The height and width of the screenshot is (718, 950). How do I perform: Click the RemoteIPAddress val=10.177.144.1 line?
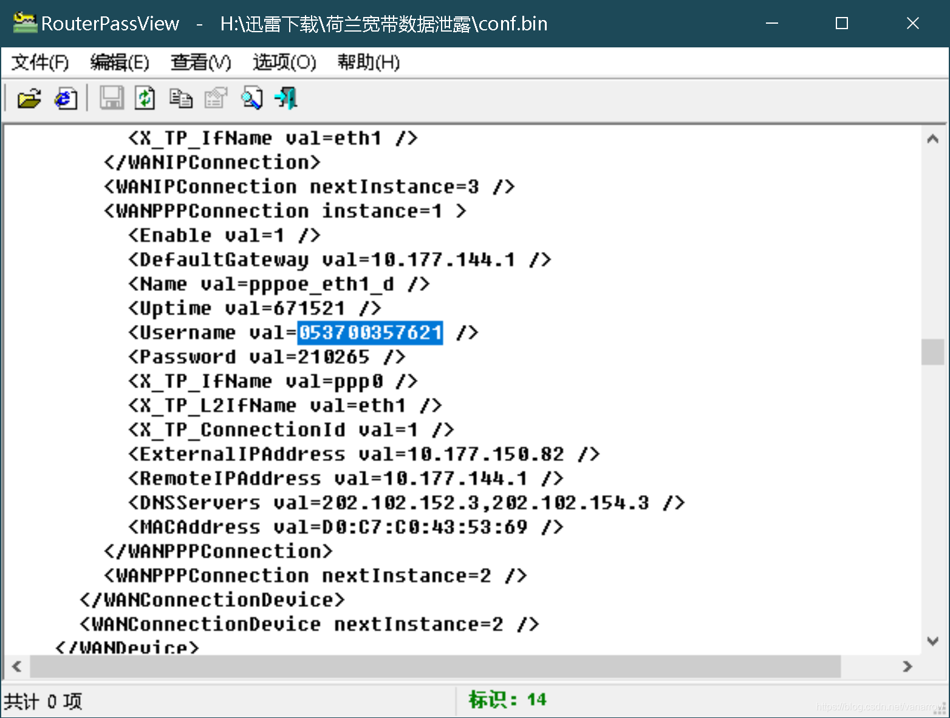pyautogui.click(x=346, y=479)
